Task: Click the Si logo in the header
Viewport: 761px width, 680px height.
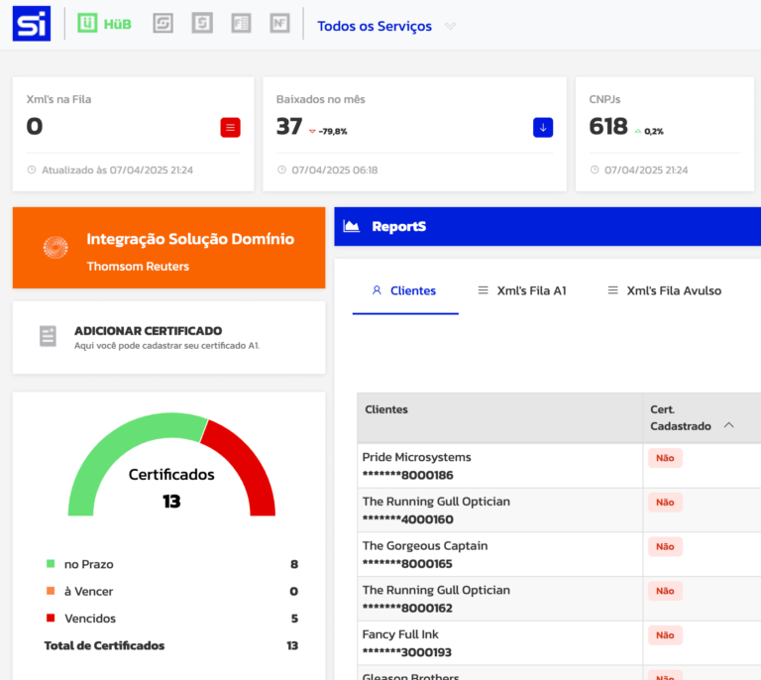Action: [32, 24]
